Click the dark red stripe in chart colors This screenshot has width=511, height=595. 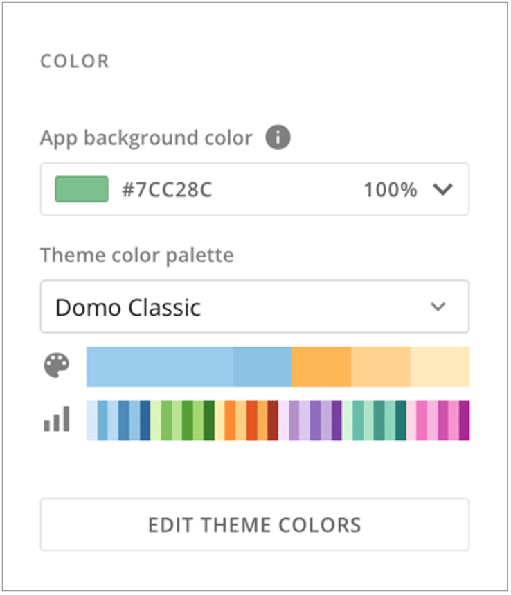(x=273, y=420)
